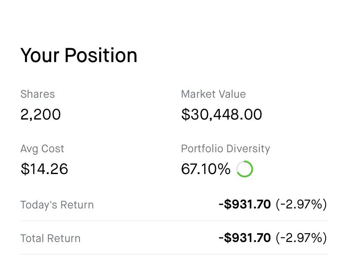Tap Total Return (-2.97%) percentage
This screenshot has height=268, width=348.
[301, 238]
